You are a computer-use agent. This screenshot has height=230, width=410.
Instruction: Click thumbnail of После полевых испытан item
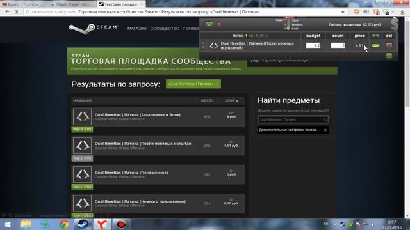(x=83, y=146)
